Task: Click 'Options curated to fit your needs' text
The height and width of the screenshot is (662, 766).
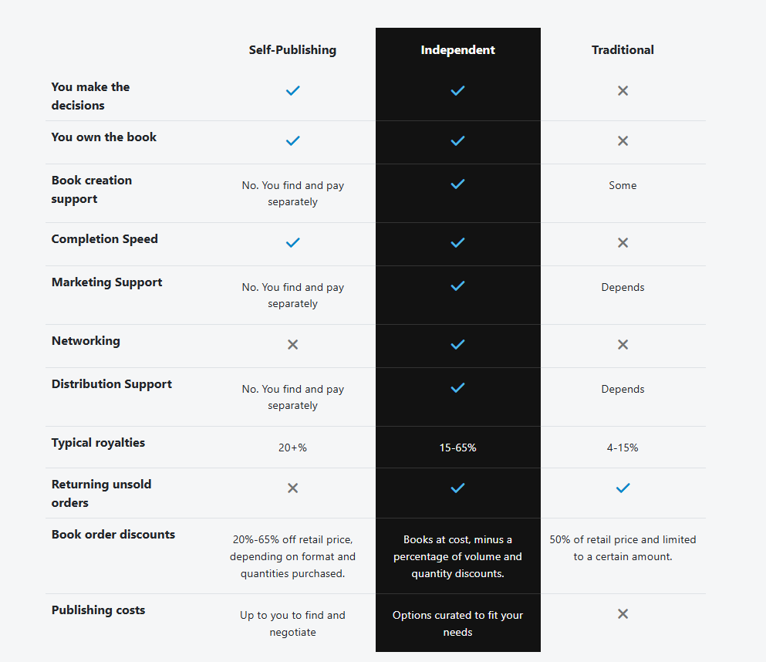Action: [x=457, y=623]
